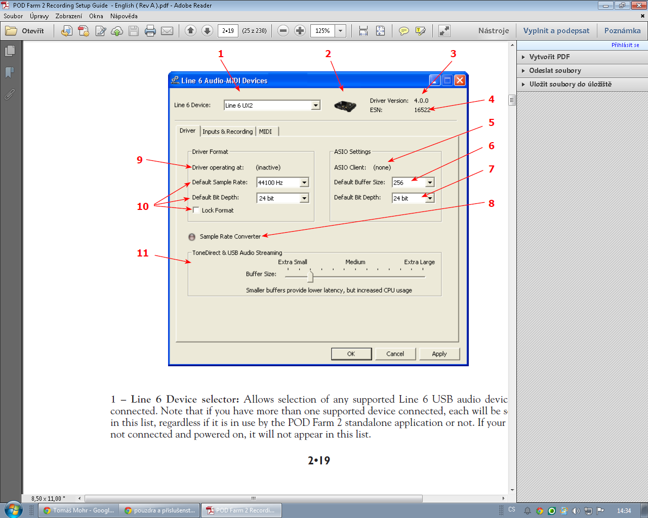648x518 pixels.
Task: Open the zoom level dropdown arrow
Action: tap(340, 31)
